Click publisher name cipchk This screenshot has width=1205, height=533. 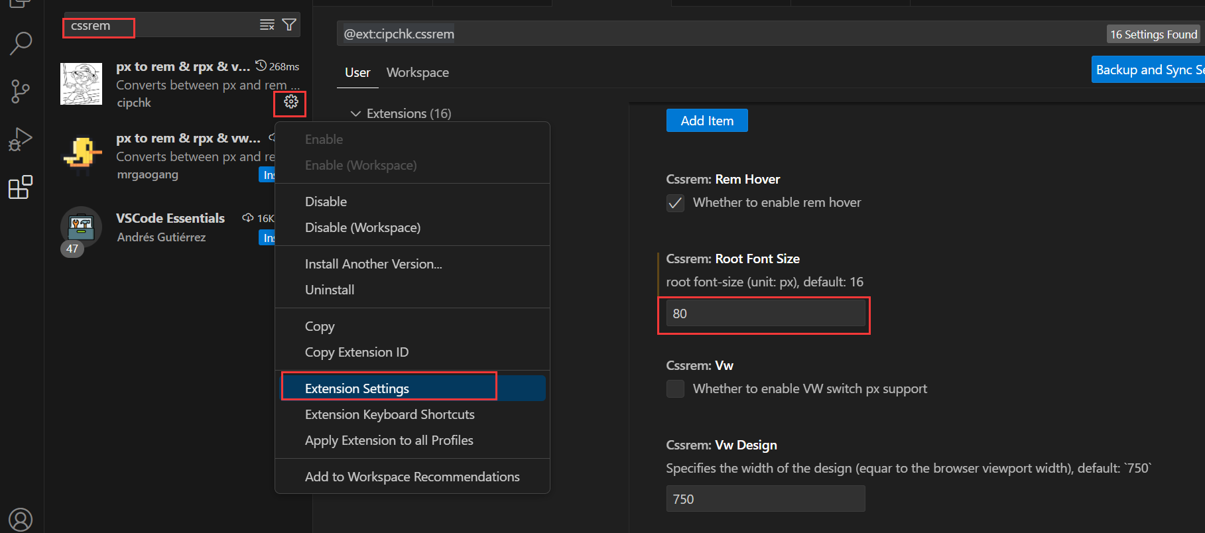click(x=134, y=103)
